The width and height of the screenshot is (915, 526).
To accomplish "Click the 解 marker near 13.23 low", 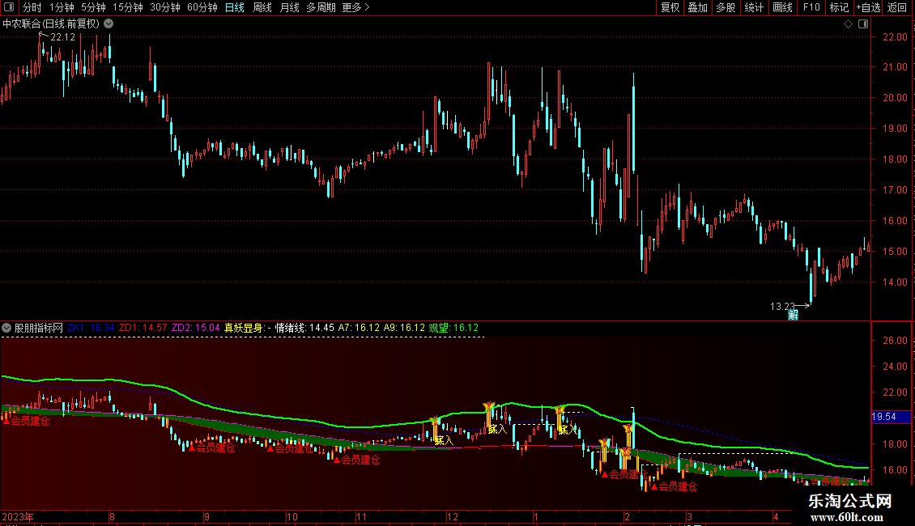I will click(793, 315).
